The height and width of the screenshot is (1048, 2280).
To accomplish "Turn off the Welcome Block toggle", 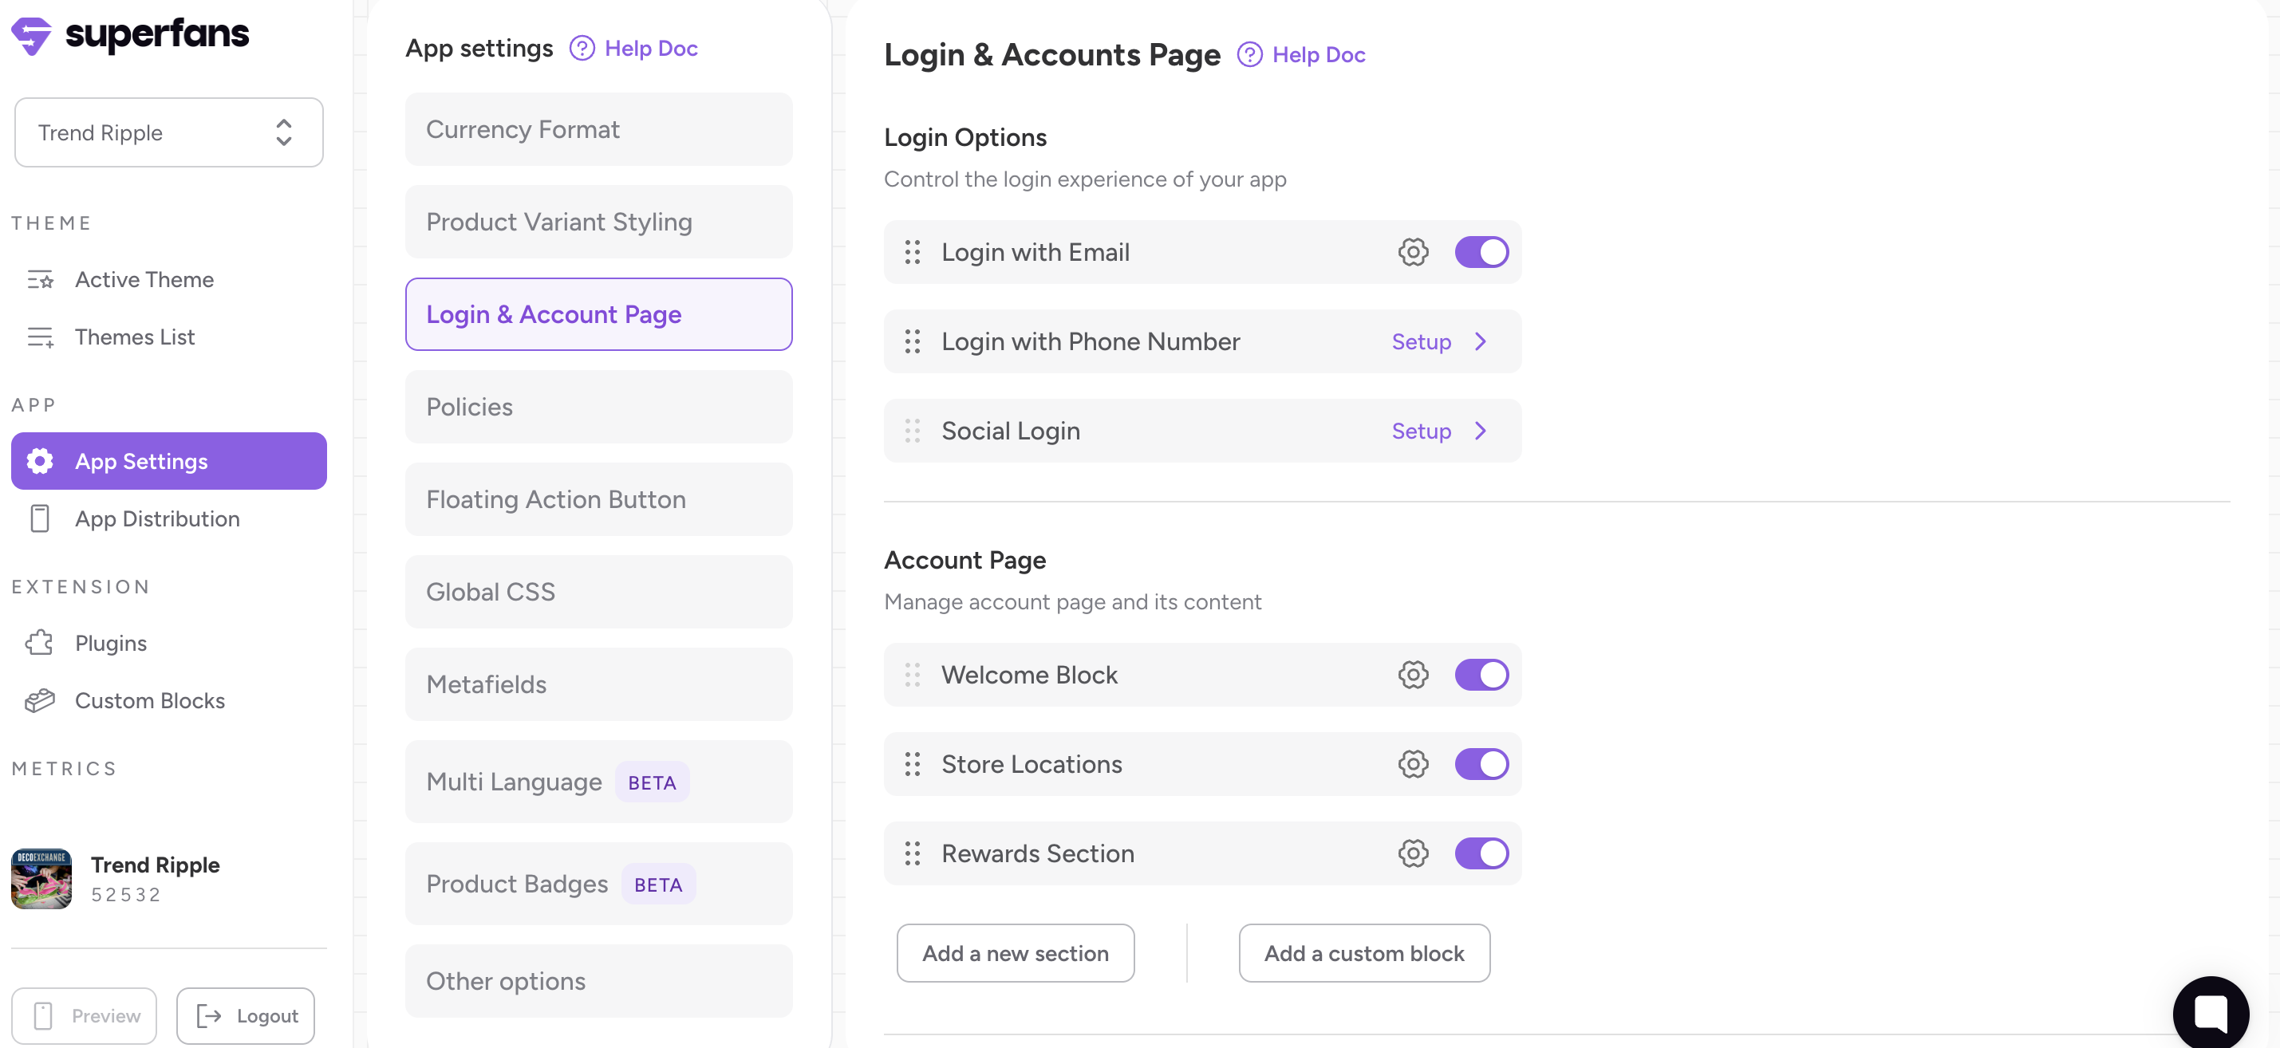I will tap(1481, 675).
